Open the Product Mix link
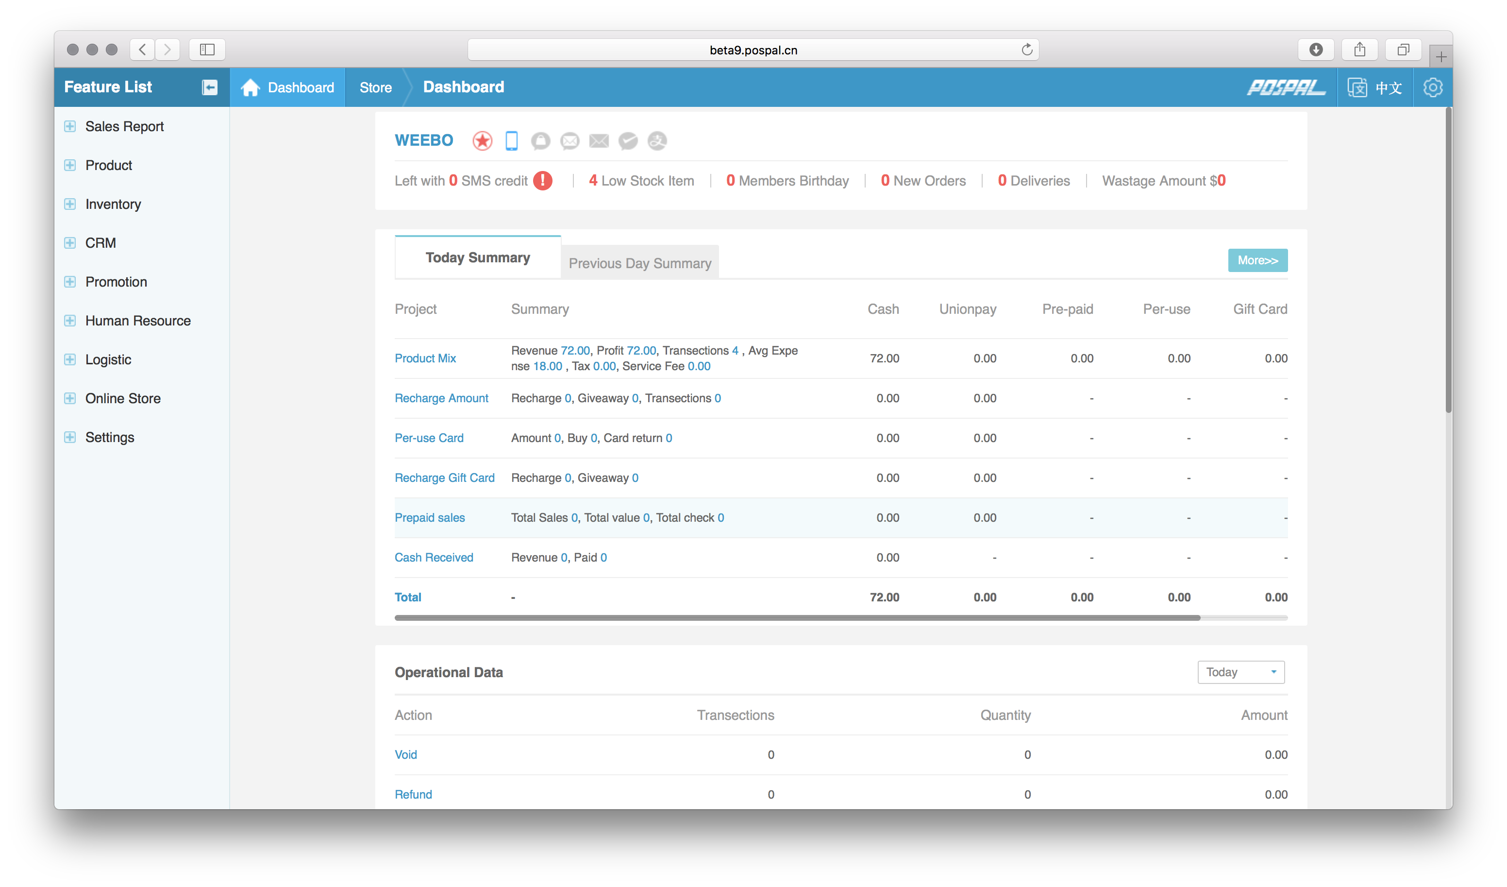 pyautogui.click(x=425, y=358)
